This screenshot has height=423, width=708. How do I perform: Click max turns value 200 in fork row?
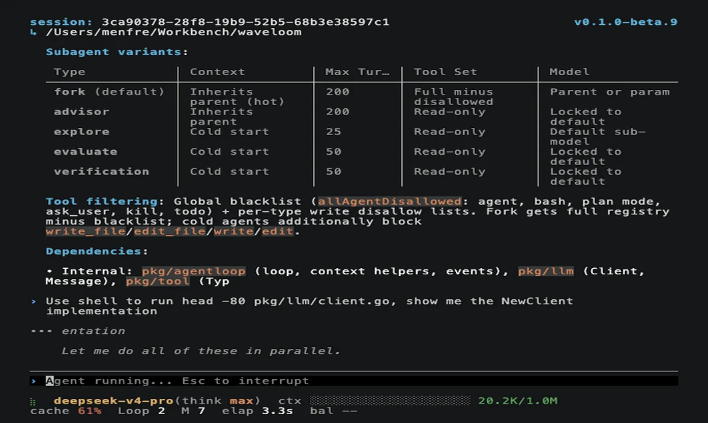[338, 91]
